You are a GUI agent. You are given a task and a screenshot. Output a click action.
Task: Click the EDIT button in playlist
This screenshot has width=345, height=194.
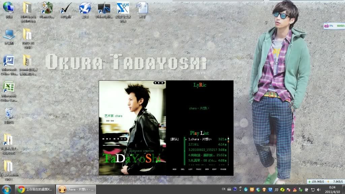tap(215, 169)
